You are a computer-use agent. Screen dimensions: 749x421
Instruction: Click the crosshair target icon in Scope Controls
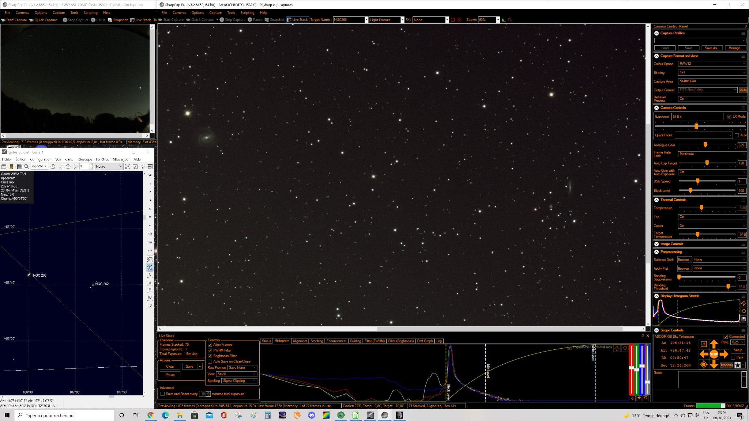coord(704,364)
